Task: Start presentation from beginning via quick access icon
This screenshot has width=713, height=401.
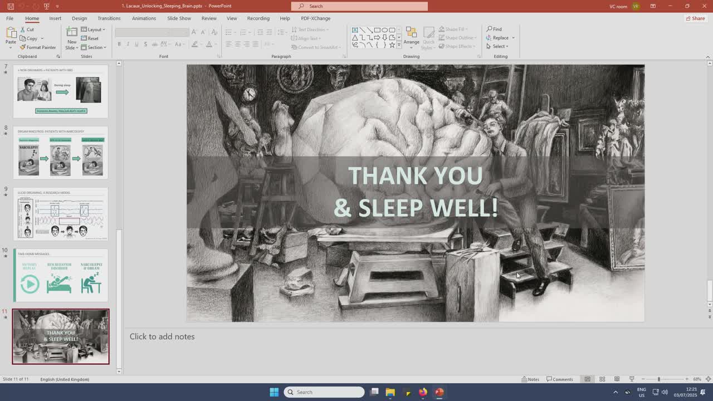Action: (46, 6)
